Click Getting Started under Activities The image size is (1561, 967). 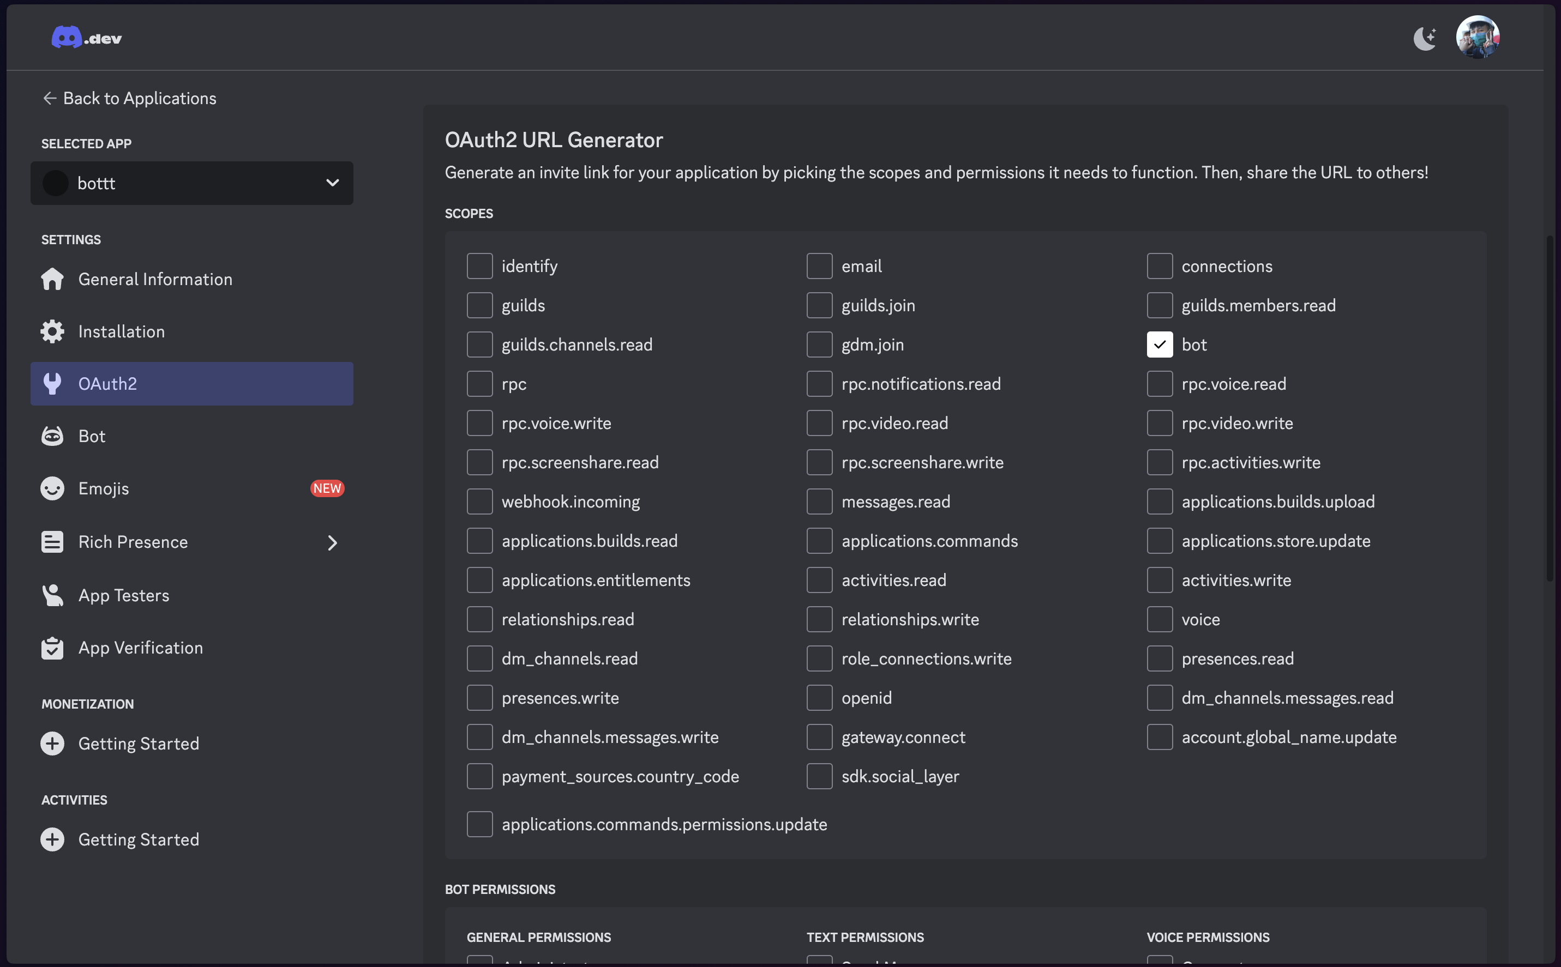[x=138, y=839]
